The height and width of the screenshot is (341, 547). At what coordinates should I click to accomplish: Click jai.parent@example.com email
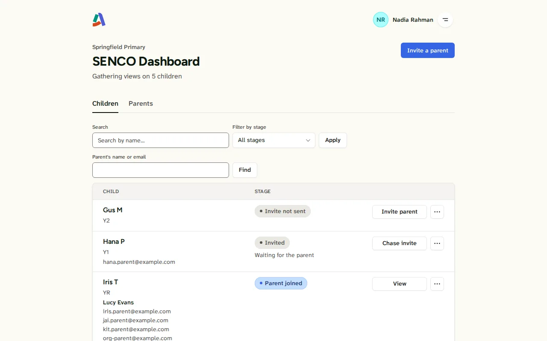tap(135, 321)
